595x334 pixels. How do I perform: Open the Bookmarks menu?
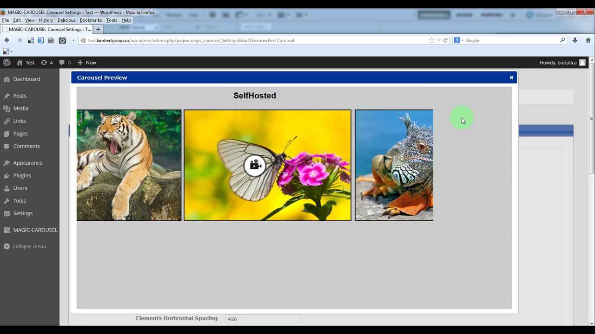coord(91,20)
